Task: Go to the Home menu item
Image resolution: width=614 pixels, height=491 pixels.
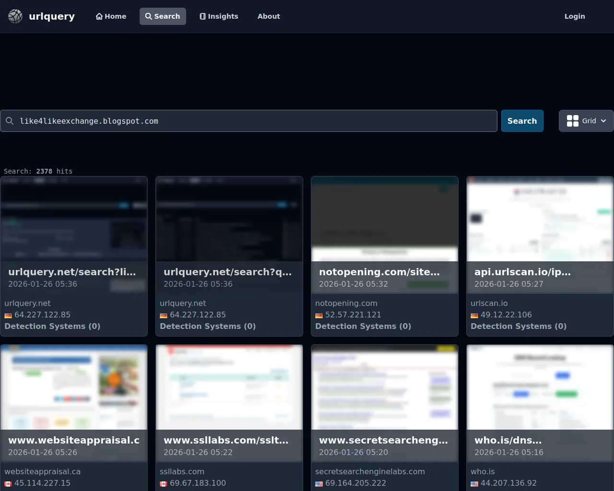Action: click(x=111, y=16)
